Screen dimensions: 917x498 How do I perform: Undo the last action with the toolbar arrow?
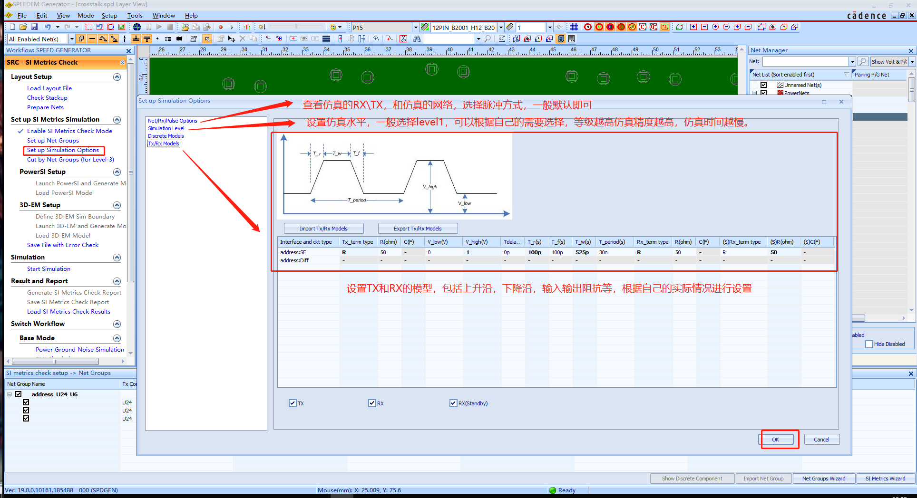pos(48,27)
